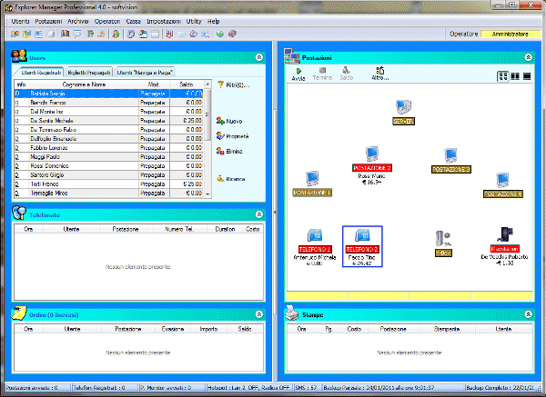Click the blue list document toolbar icon
The image size is (546, 397).
(x=38, y=35)
